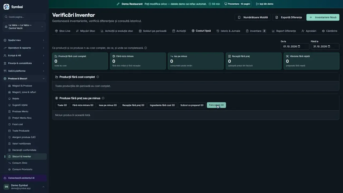
Task: Focus the Caută pagina search field
Action: tap(24, 17)
